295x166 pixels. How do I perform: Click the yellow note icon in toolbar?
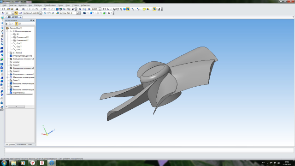(144, 9)
